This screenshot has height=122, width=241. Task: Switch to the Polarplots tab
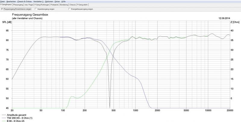point(54,5)
